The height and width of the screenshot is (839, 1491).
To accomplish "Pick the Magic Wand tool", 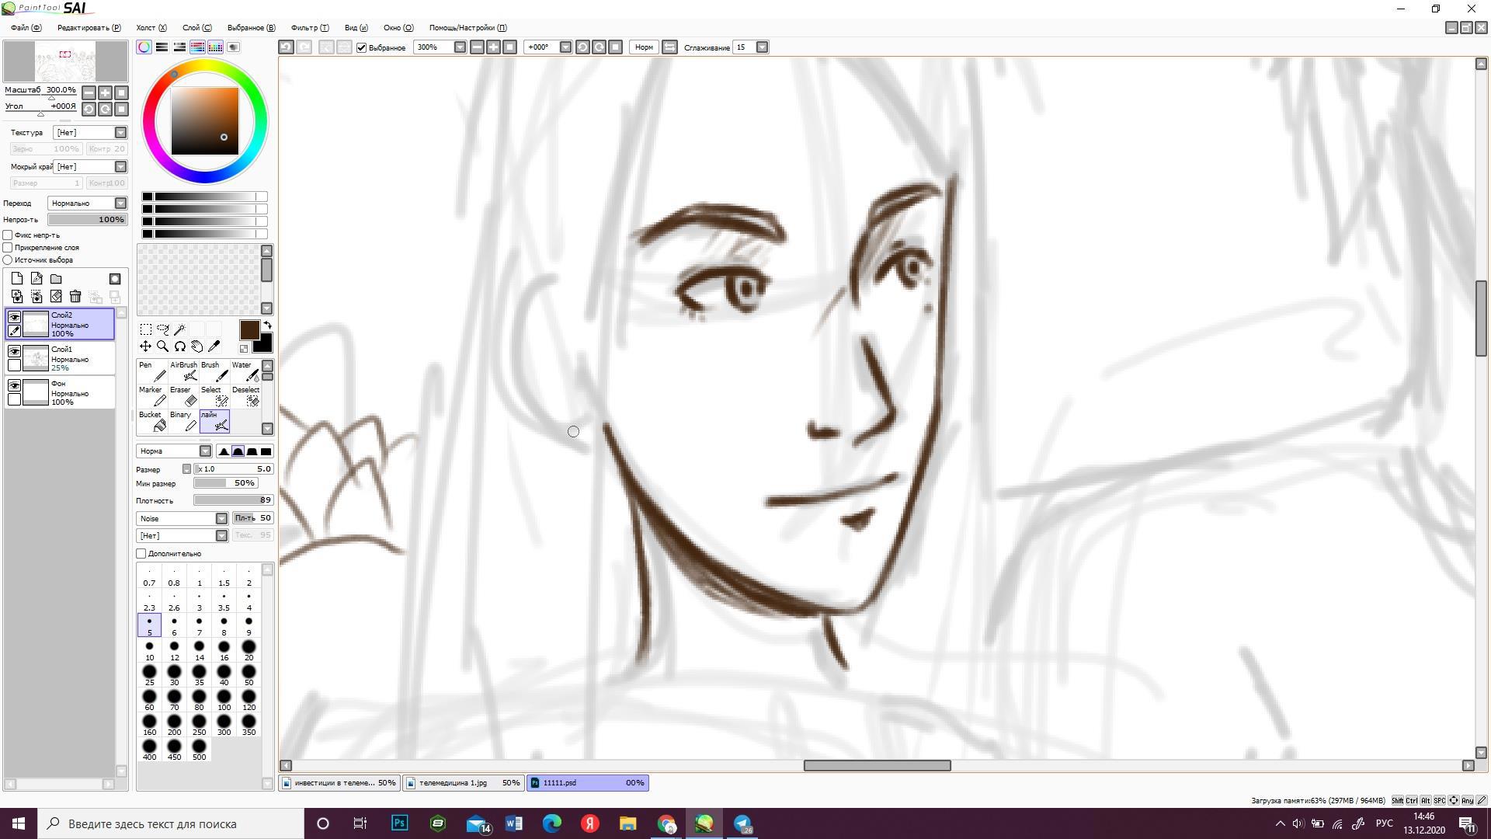I will 180,329.
